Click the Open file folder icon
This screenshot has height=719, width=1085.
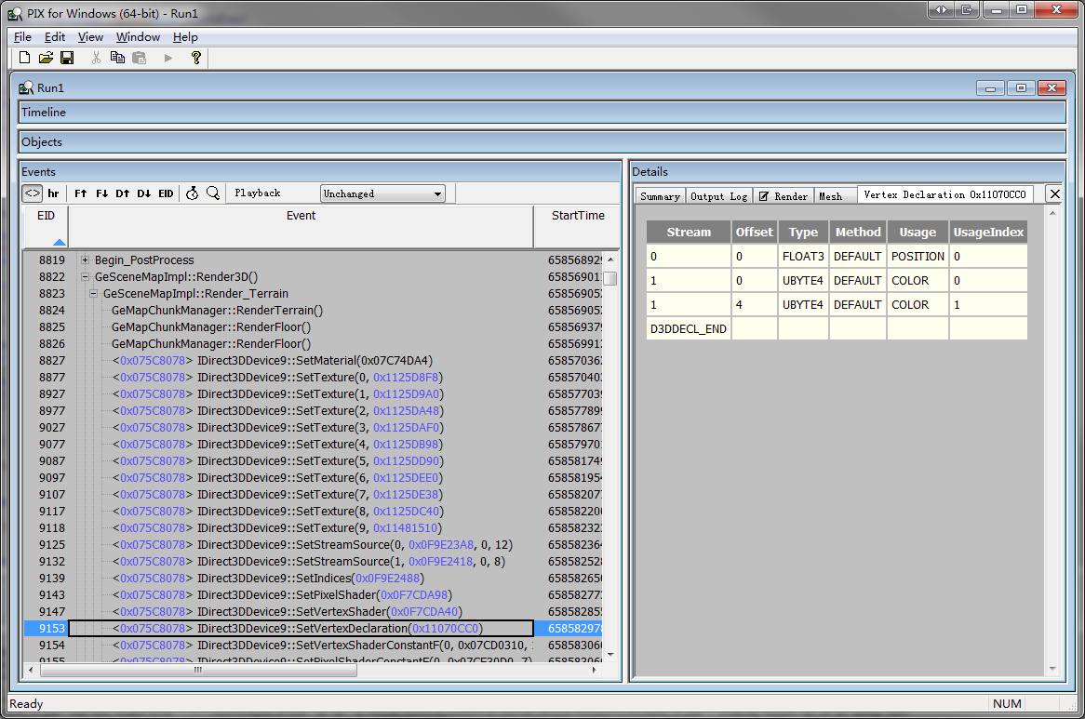46,58
